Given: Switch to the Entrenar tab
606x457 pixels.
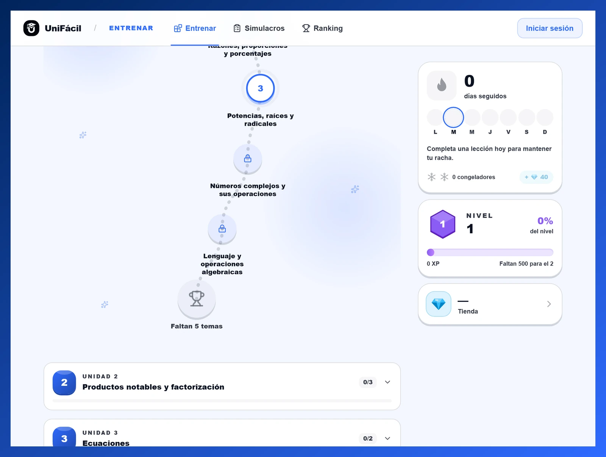Looking at the screenshot, I should point(195,28).
